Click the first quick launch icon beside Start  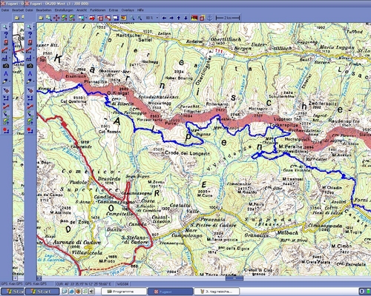tap(65, 292)
